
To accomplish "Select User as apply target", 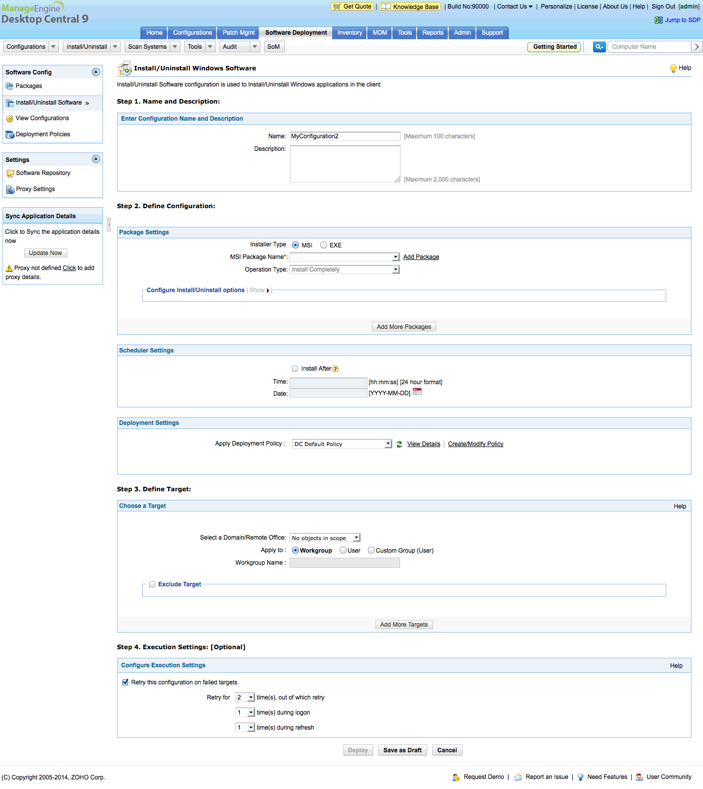I will pyautogui.click(x=343, y=550).
